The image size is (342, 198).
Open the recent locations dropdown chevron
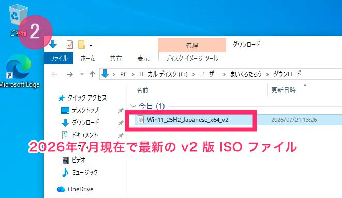[x=82, y=74]
